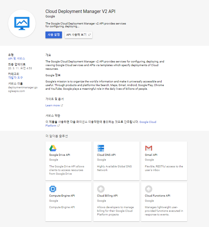Click the 20. 3. 11. 오전 4:53 update date
The width and height of the screenshot is (209, 227).
pos(20,68)
